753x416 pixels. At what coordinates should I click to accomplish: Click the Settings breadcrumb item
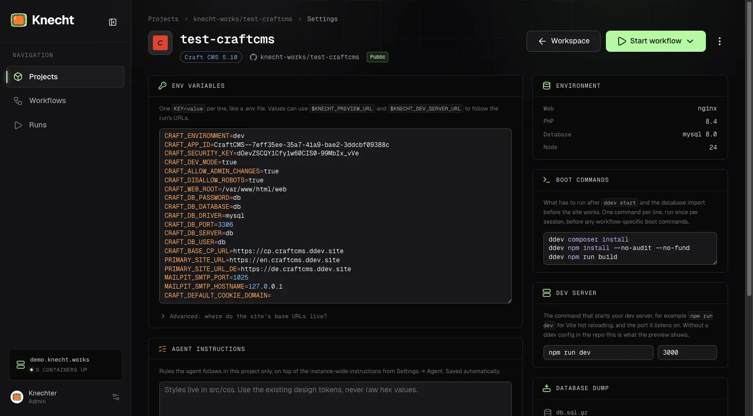[x=322, y=19]
